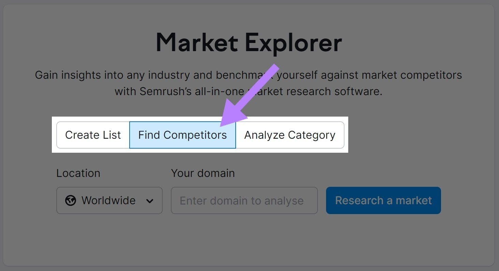Focus the Enter domain to analyse field
This screenshot has width=499, height=271.
(244, 200)
